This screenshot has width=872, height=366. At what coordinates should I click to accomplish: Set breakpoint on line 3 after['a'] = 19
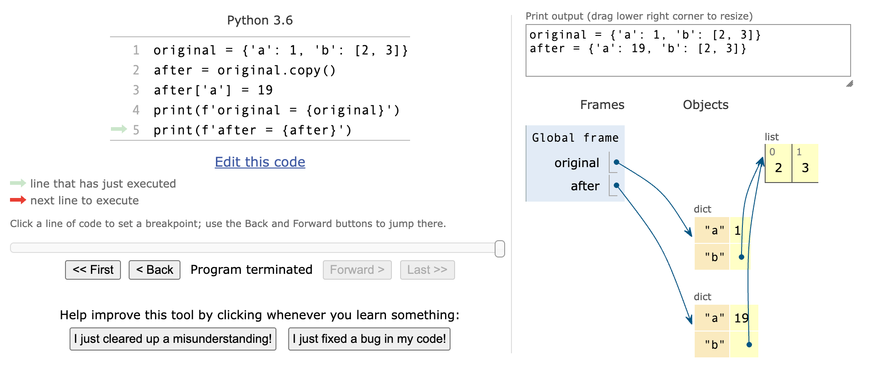(213, 90)
